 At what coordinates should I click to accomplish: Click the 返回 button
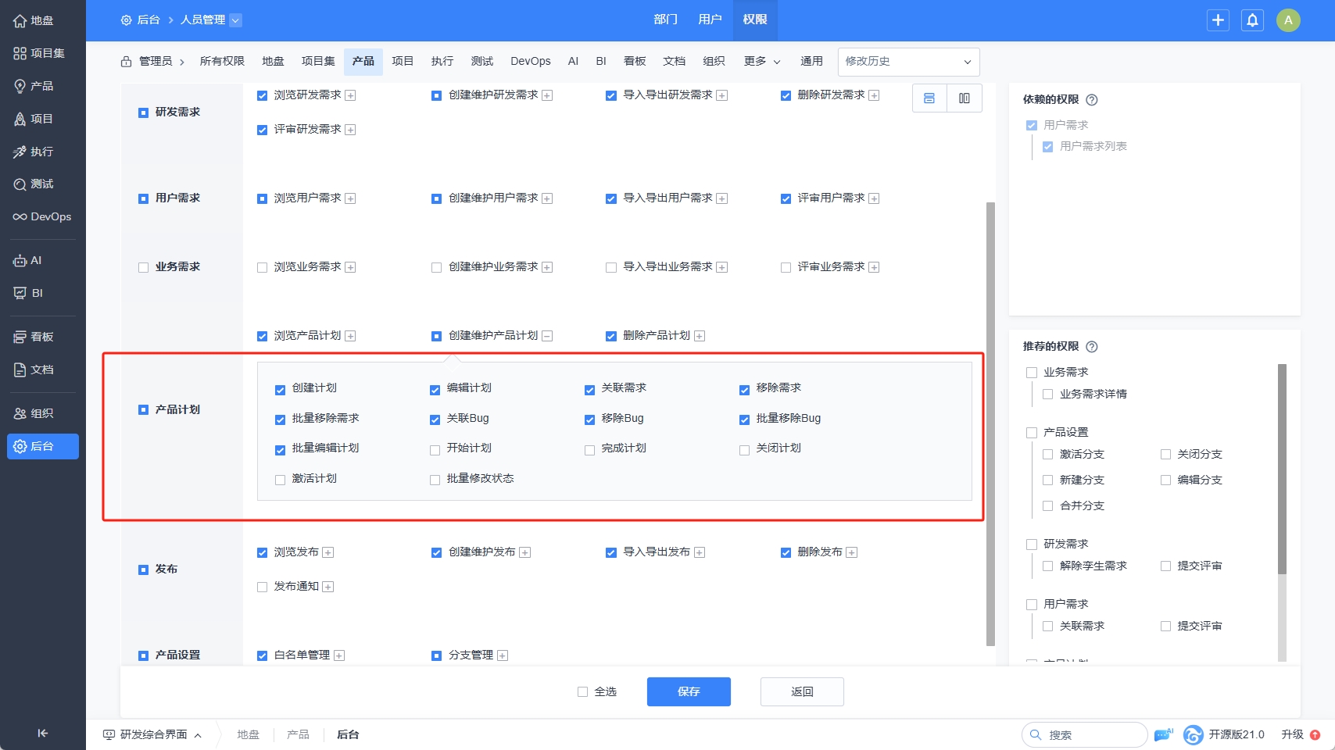pyautogui.click(x=802, y=691)
